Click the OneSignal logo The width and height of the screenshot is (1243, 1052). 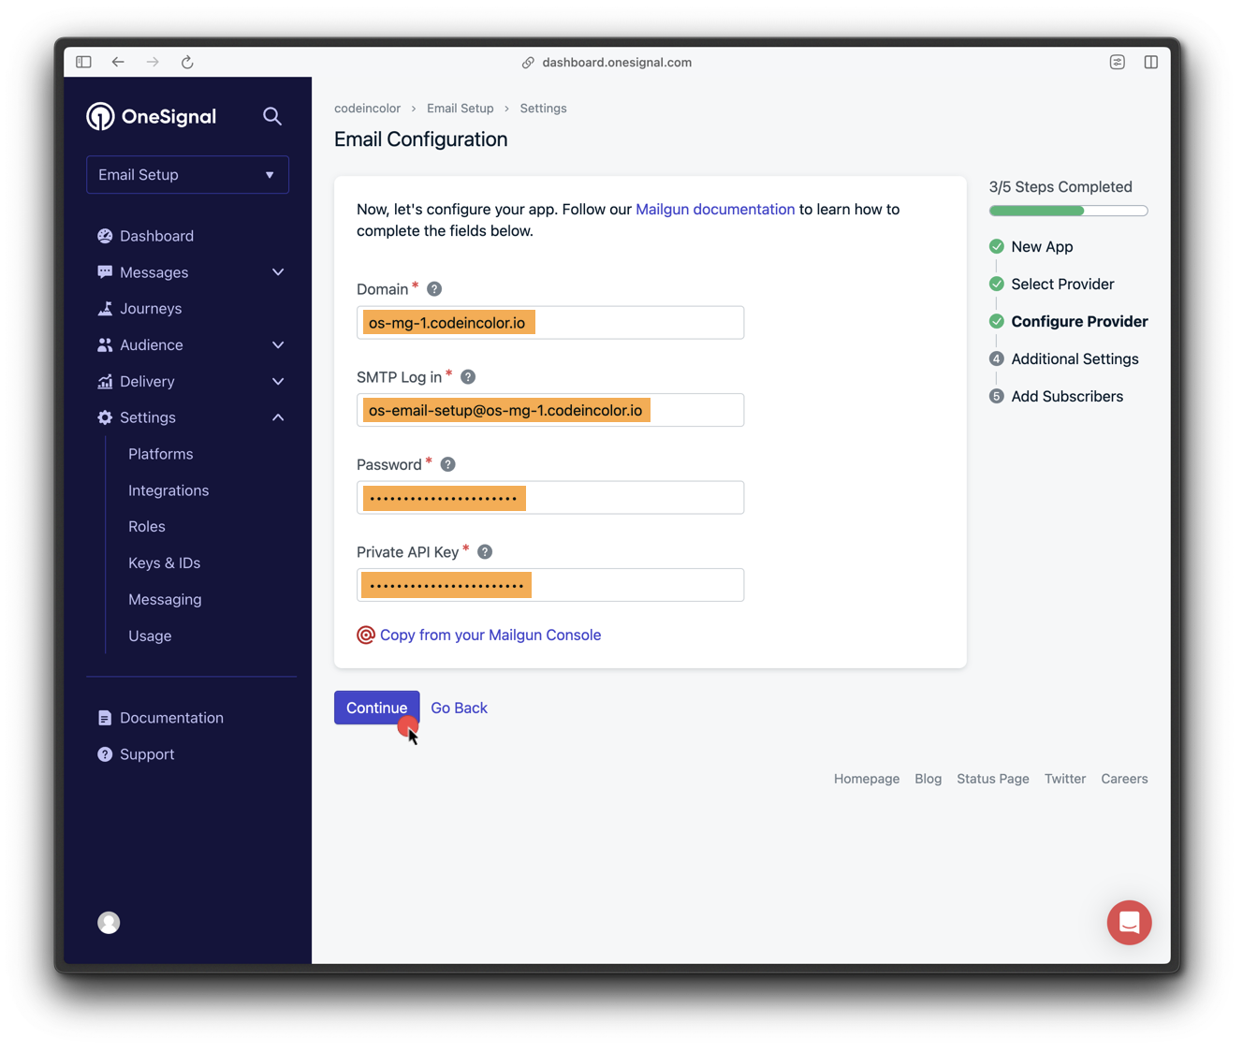point(152,116)
